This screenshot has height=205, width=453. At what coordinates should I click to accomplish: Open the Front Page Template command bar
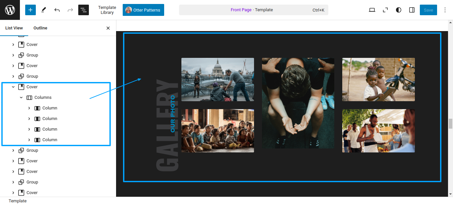[x=254, y=10]
